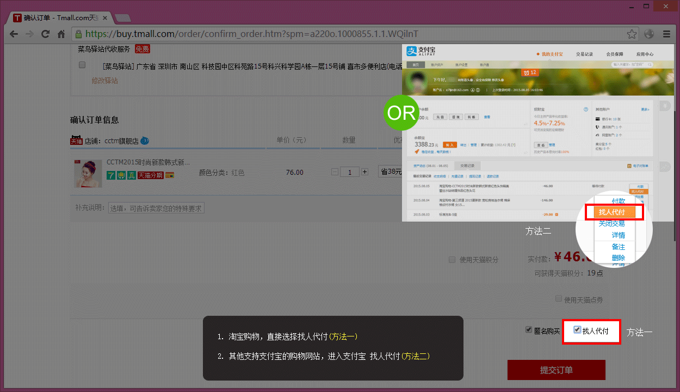Open the orange alarm badge showing 12

point(529,72)
